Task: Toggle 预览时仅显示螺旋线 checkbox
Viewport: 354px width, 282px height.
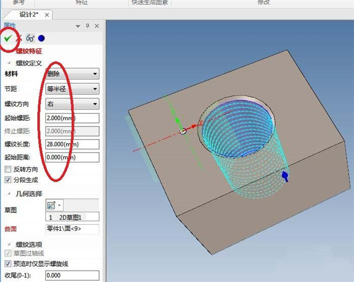Action: point(8,264)
